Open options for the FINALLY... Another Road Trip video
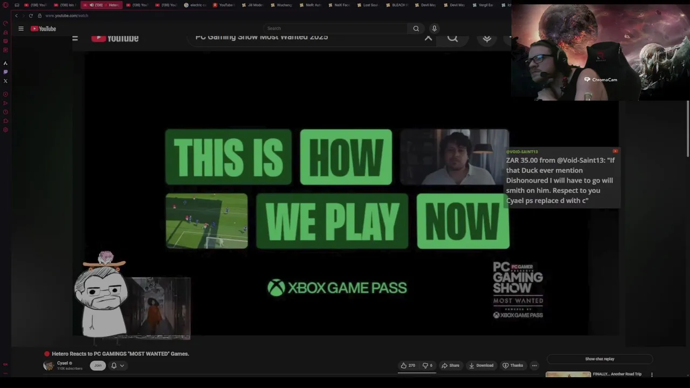Image resolution: width=690 pixels, height=388 pixels. pos(652,375)
